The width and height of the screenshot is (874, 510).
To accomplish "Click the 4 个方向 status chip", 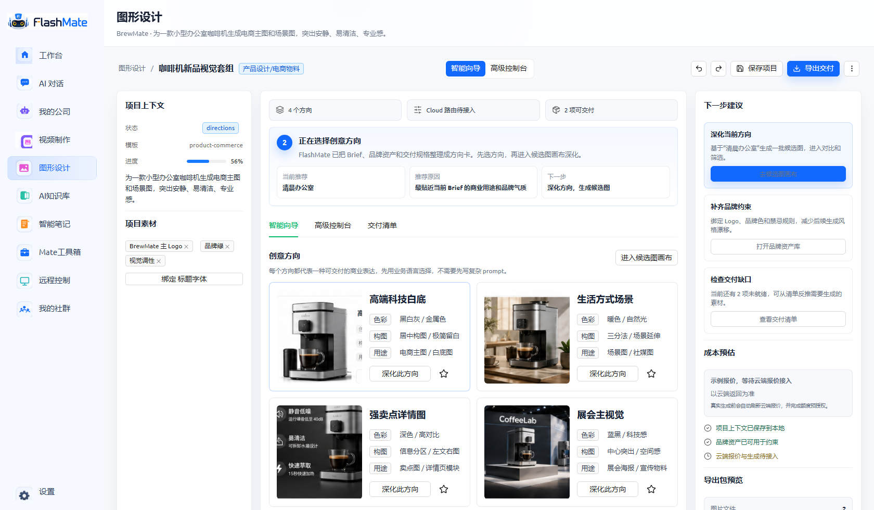I will [x=335, y=110].
